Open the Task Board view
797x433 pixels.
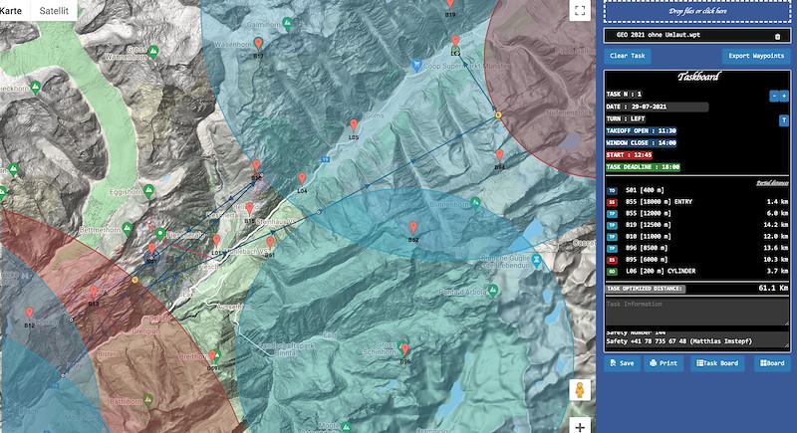[717, 363]
